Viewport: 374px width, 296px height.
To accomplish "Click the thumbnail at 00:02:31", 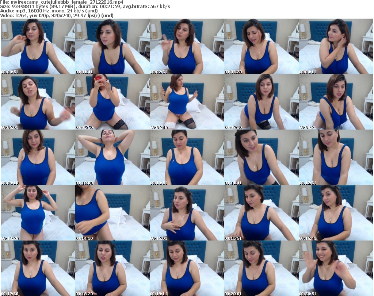I will coord(187,47).
